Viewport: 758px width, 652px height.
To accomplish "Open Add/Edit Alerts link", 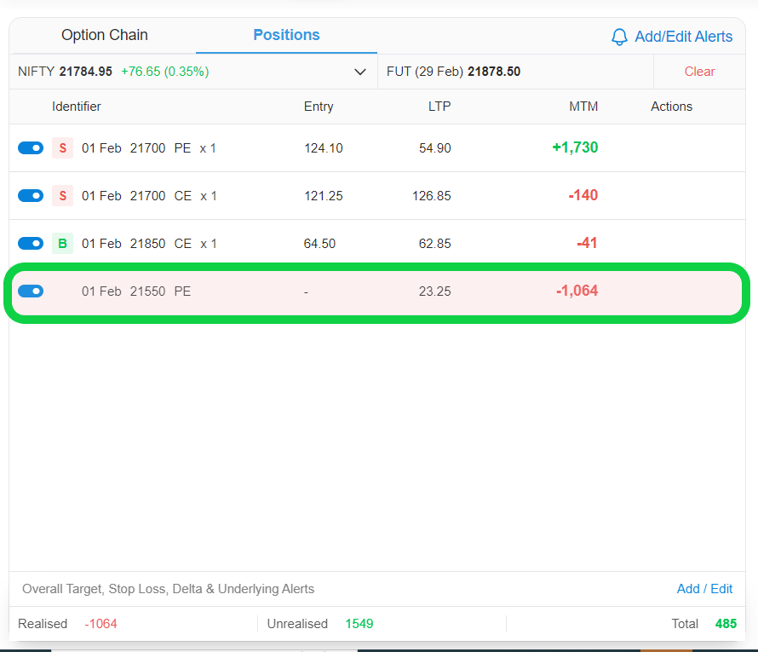I will point(684,37).
